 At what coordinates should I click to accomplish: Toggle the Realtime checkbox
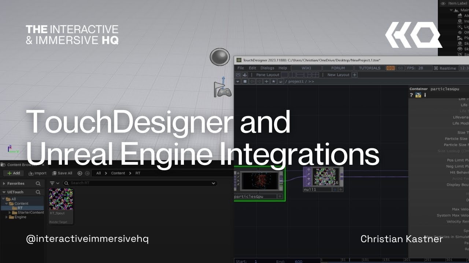[x=436, y=68]
